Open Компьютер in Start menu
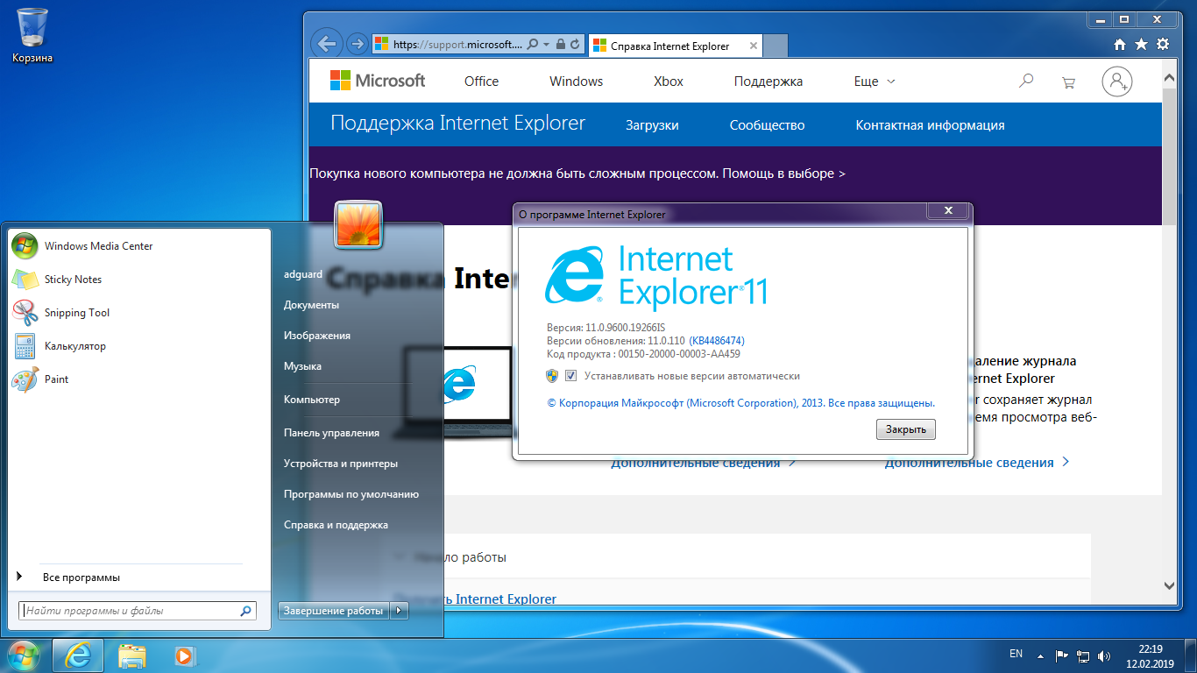 (312, 400)
